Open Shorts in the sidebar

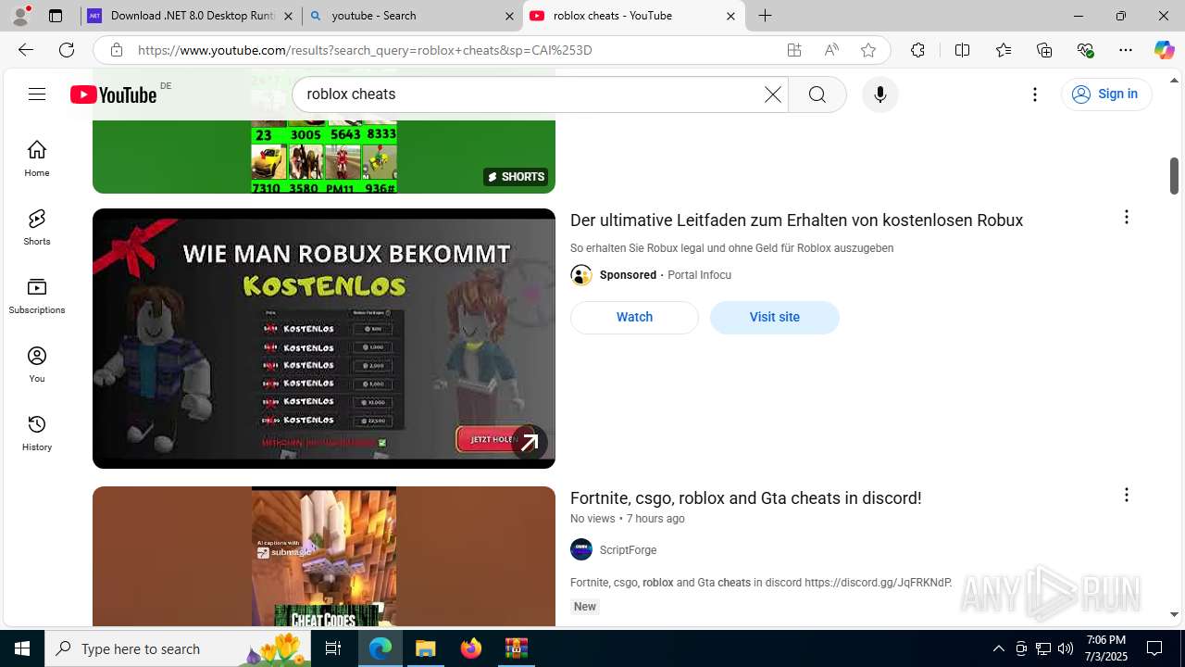37,227
